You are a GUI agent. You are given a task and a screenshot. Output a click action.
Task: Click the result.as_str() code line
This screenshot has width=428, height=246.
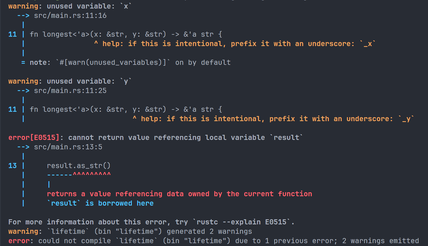coord(78,166)
